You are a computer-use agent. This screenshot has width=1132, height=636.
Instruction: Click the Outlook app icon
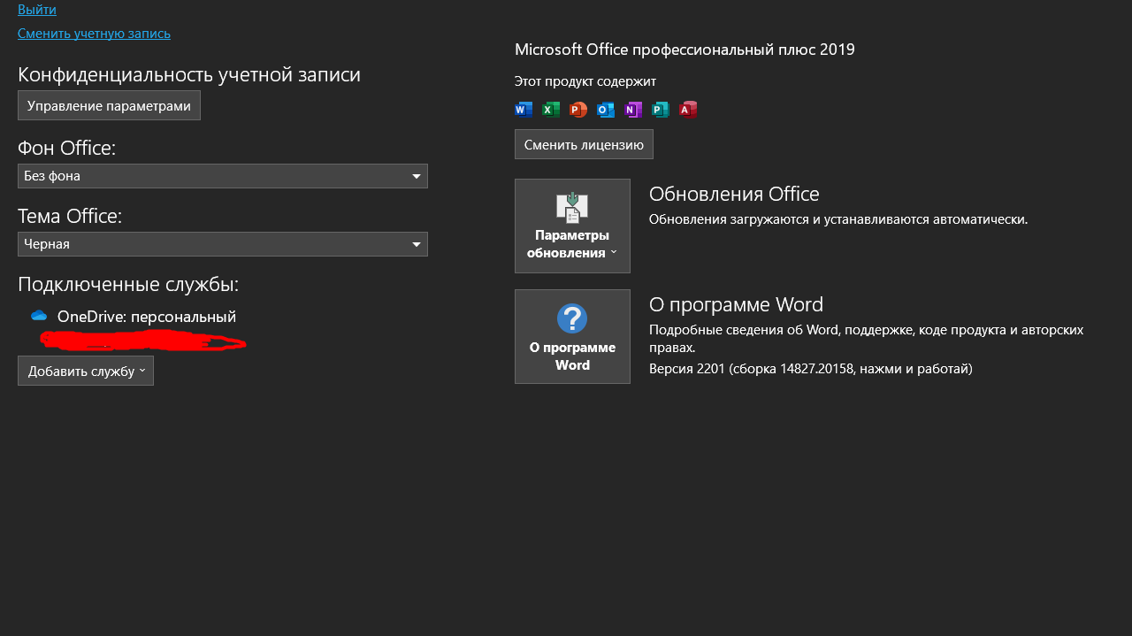tap(606, 110)
